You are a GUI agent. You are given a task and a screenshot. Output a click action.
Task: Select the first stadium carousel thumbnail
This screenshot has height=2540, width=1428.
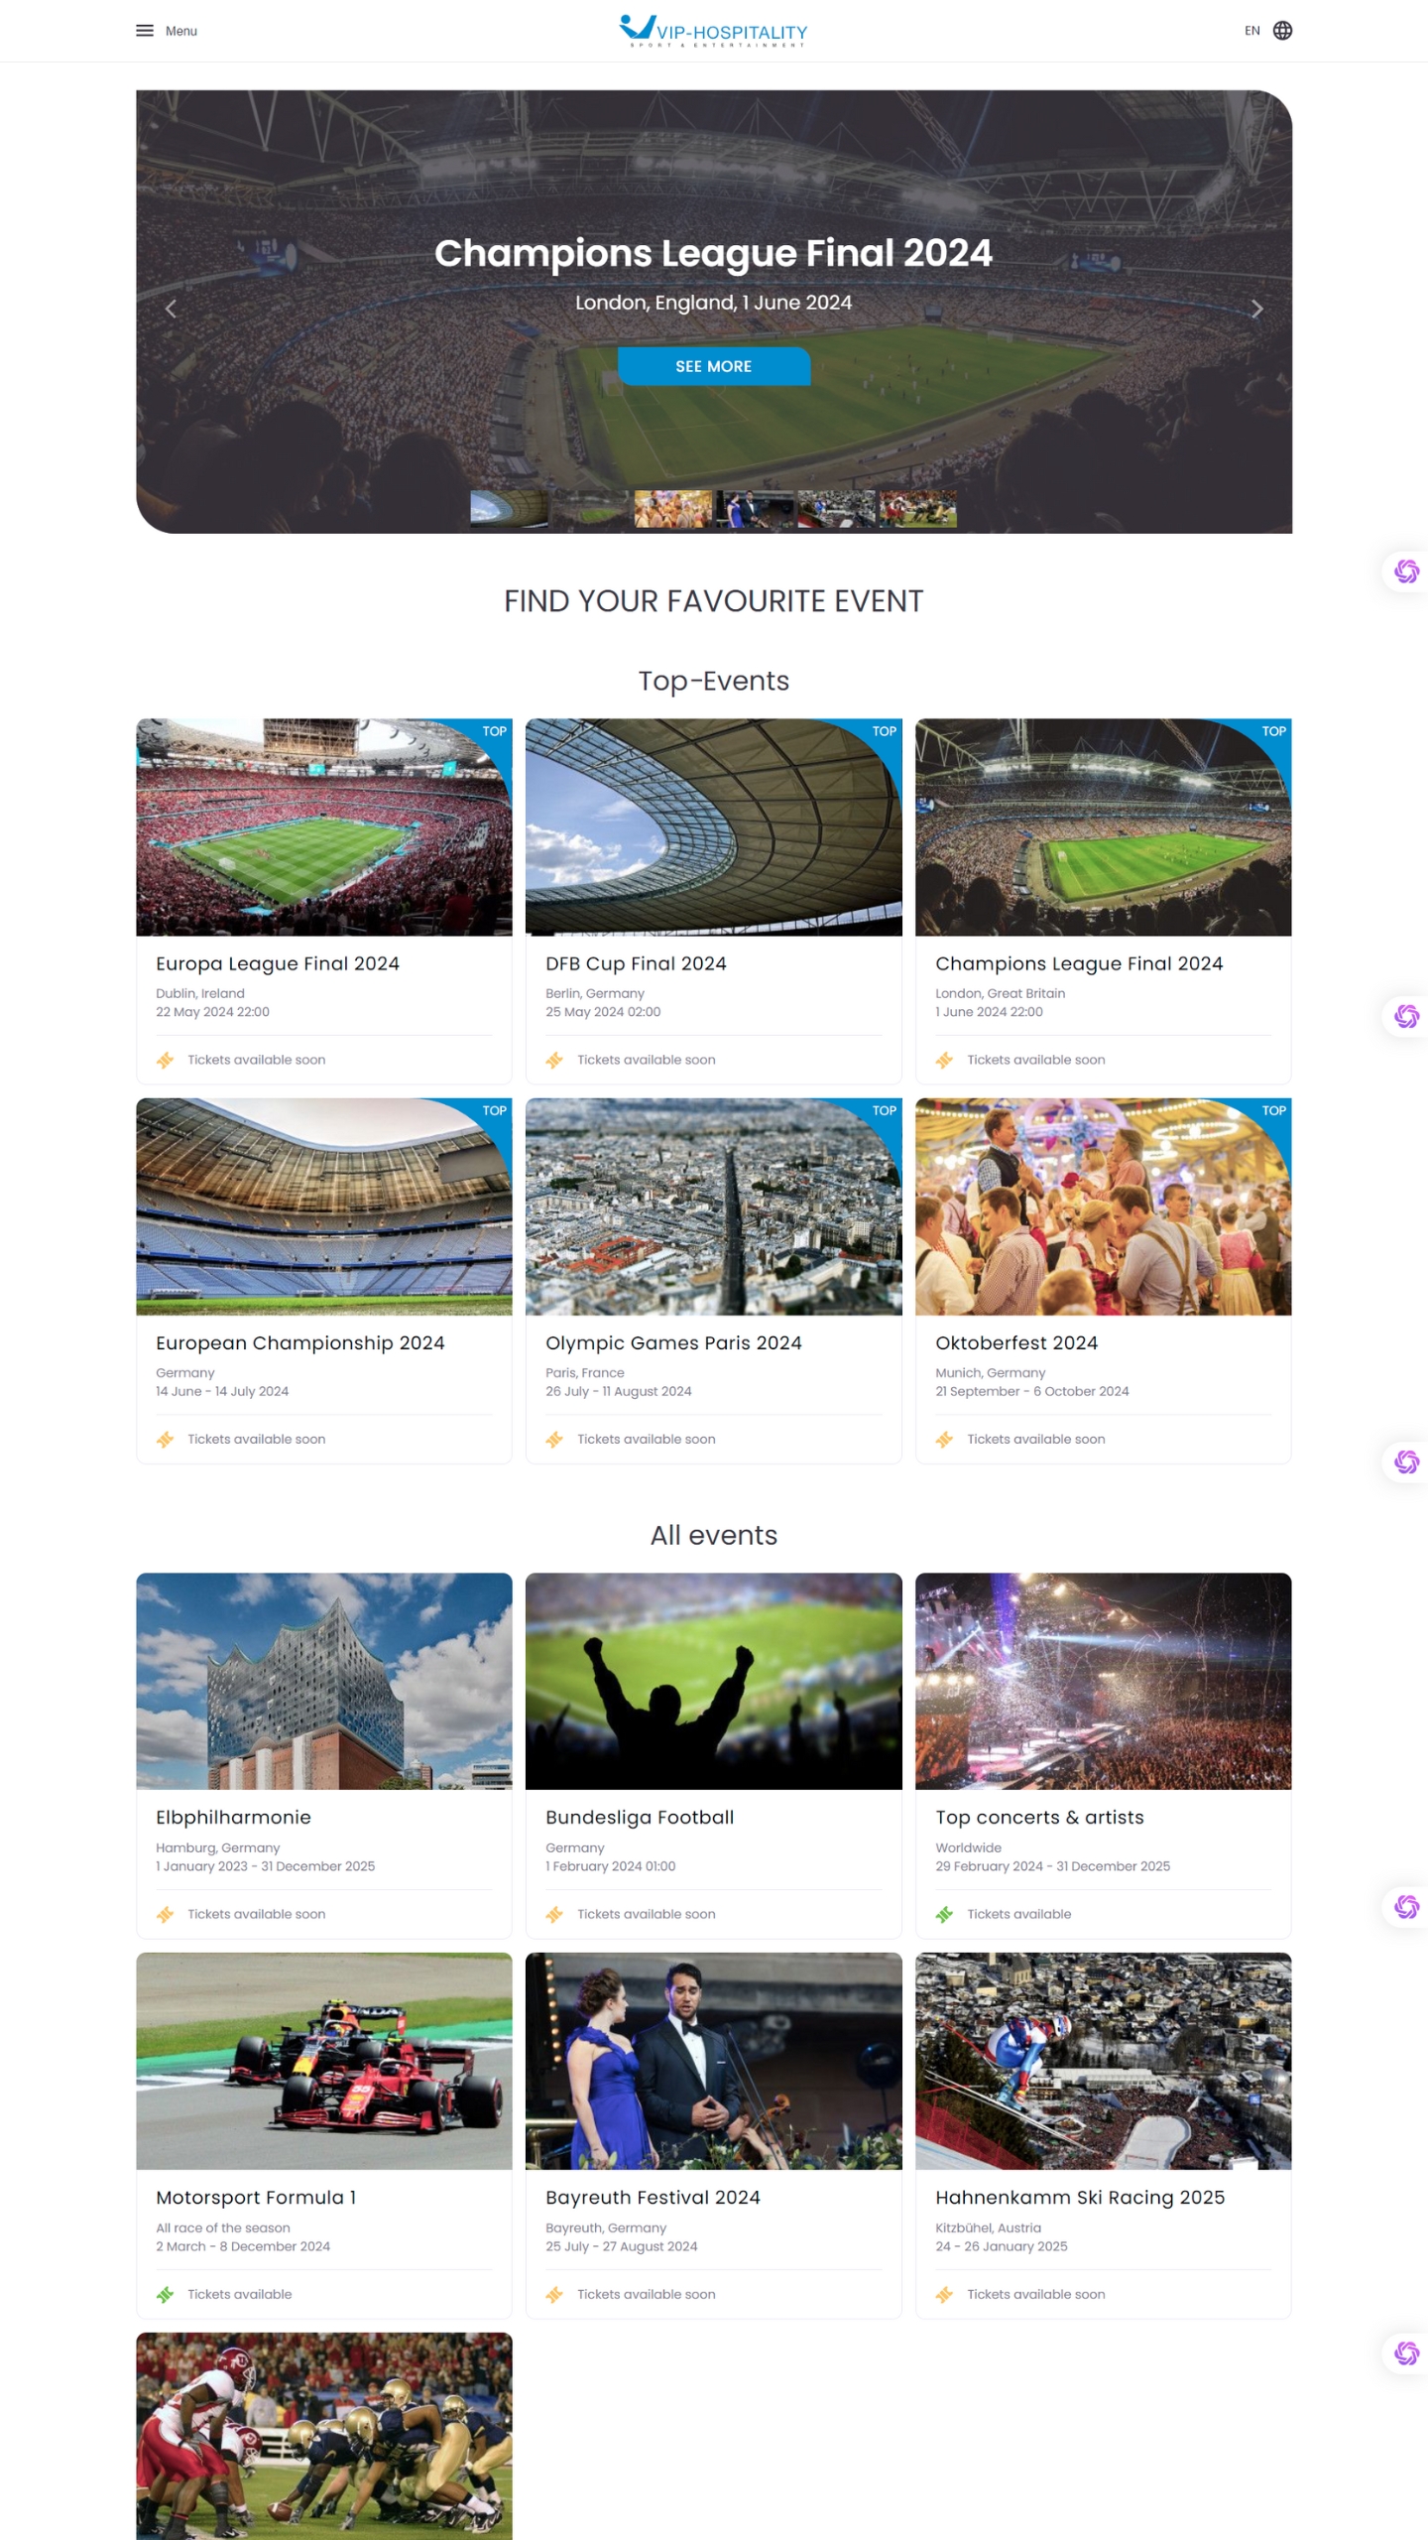click(509, 509)
